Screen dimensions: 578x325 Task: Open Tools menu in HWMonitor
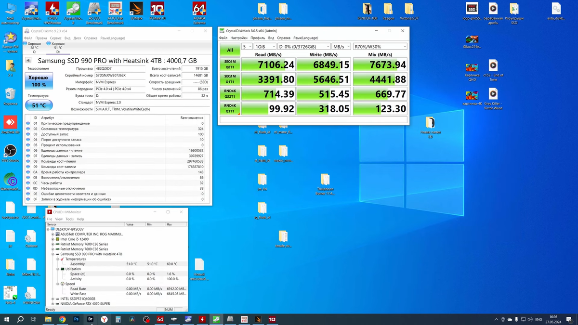click(70, 219)
